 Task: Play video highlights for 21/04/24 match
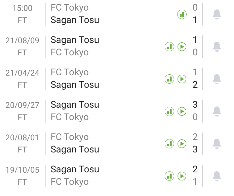coord(182,79)
